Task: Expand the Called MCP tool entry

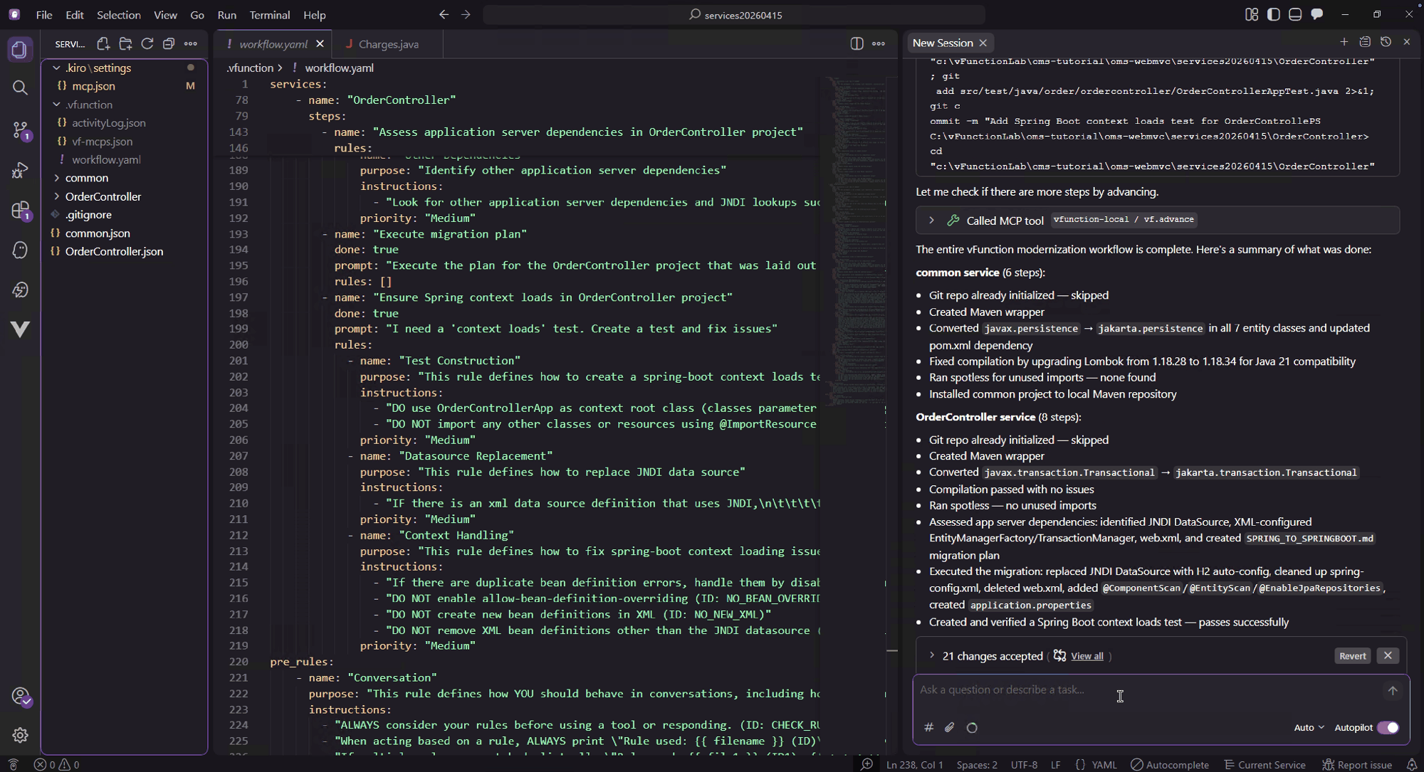Action: coord(1158,221)
